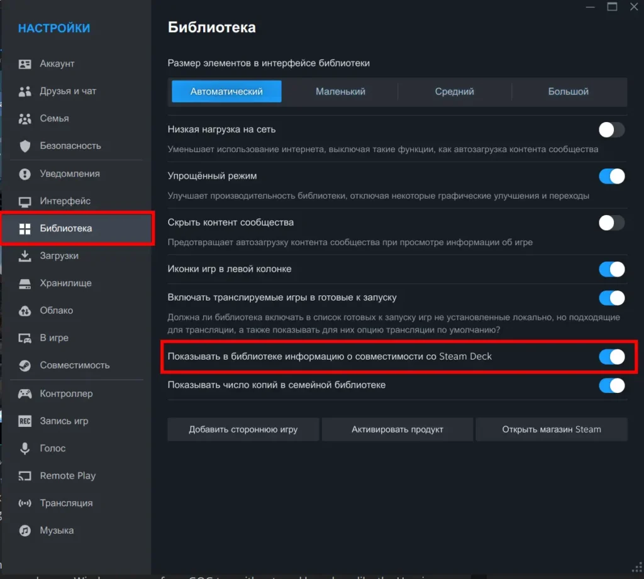Go to Друзья и чат section
644x579 pixels.
(76, 91)
